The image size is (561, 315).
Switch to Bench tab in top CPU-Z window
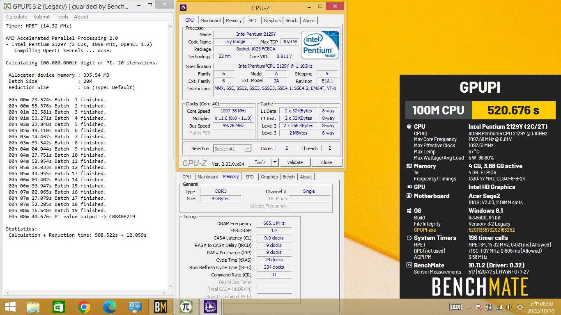pyautogui.click(x=292, y=21)
